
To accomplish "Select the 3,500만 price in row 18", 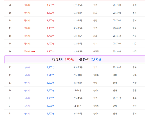I will click(51, 21).
